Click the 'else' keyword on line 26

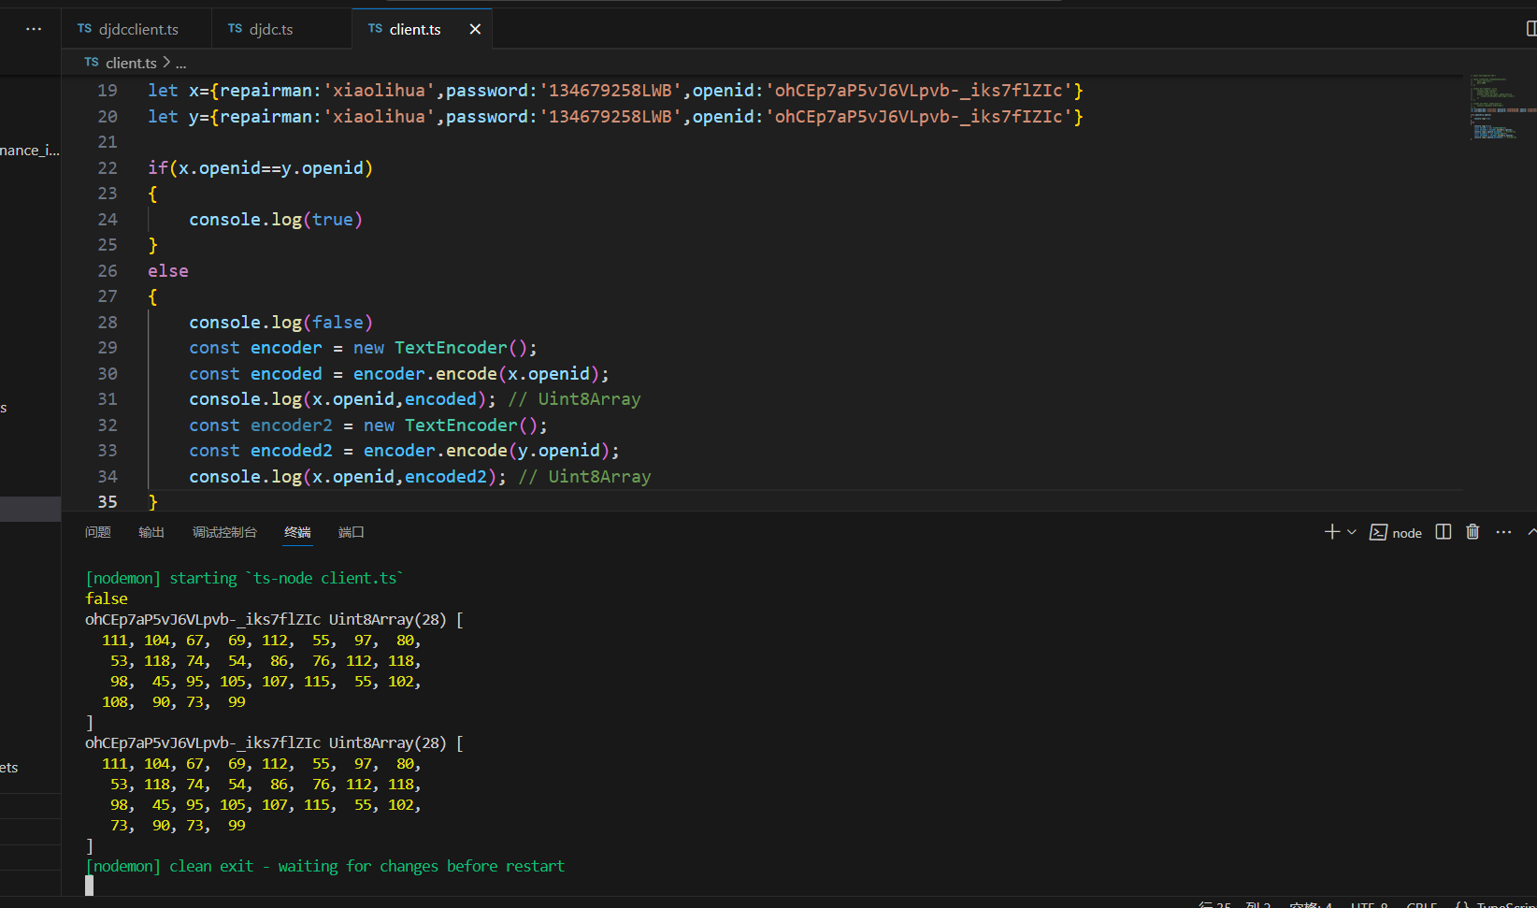point(168,271)
